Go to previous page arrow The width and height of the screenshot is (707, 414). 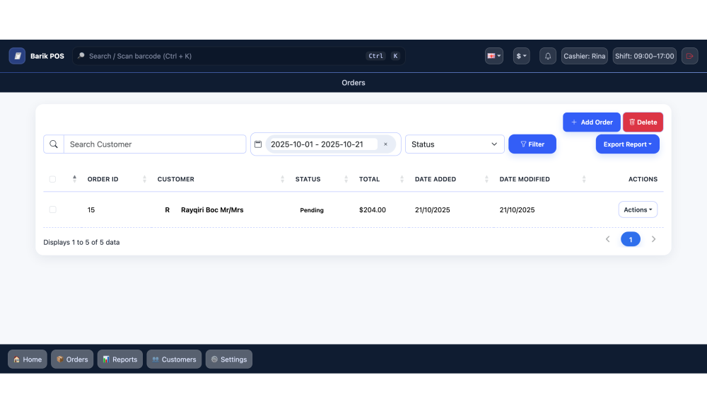coord(607,239)
